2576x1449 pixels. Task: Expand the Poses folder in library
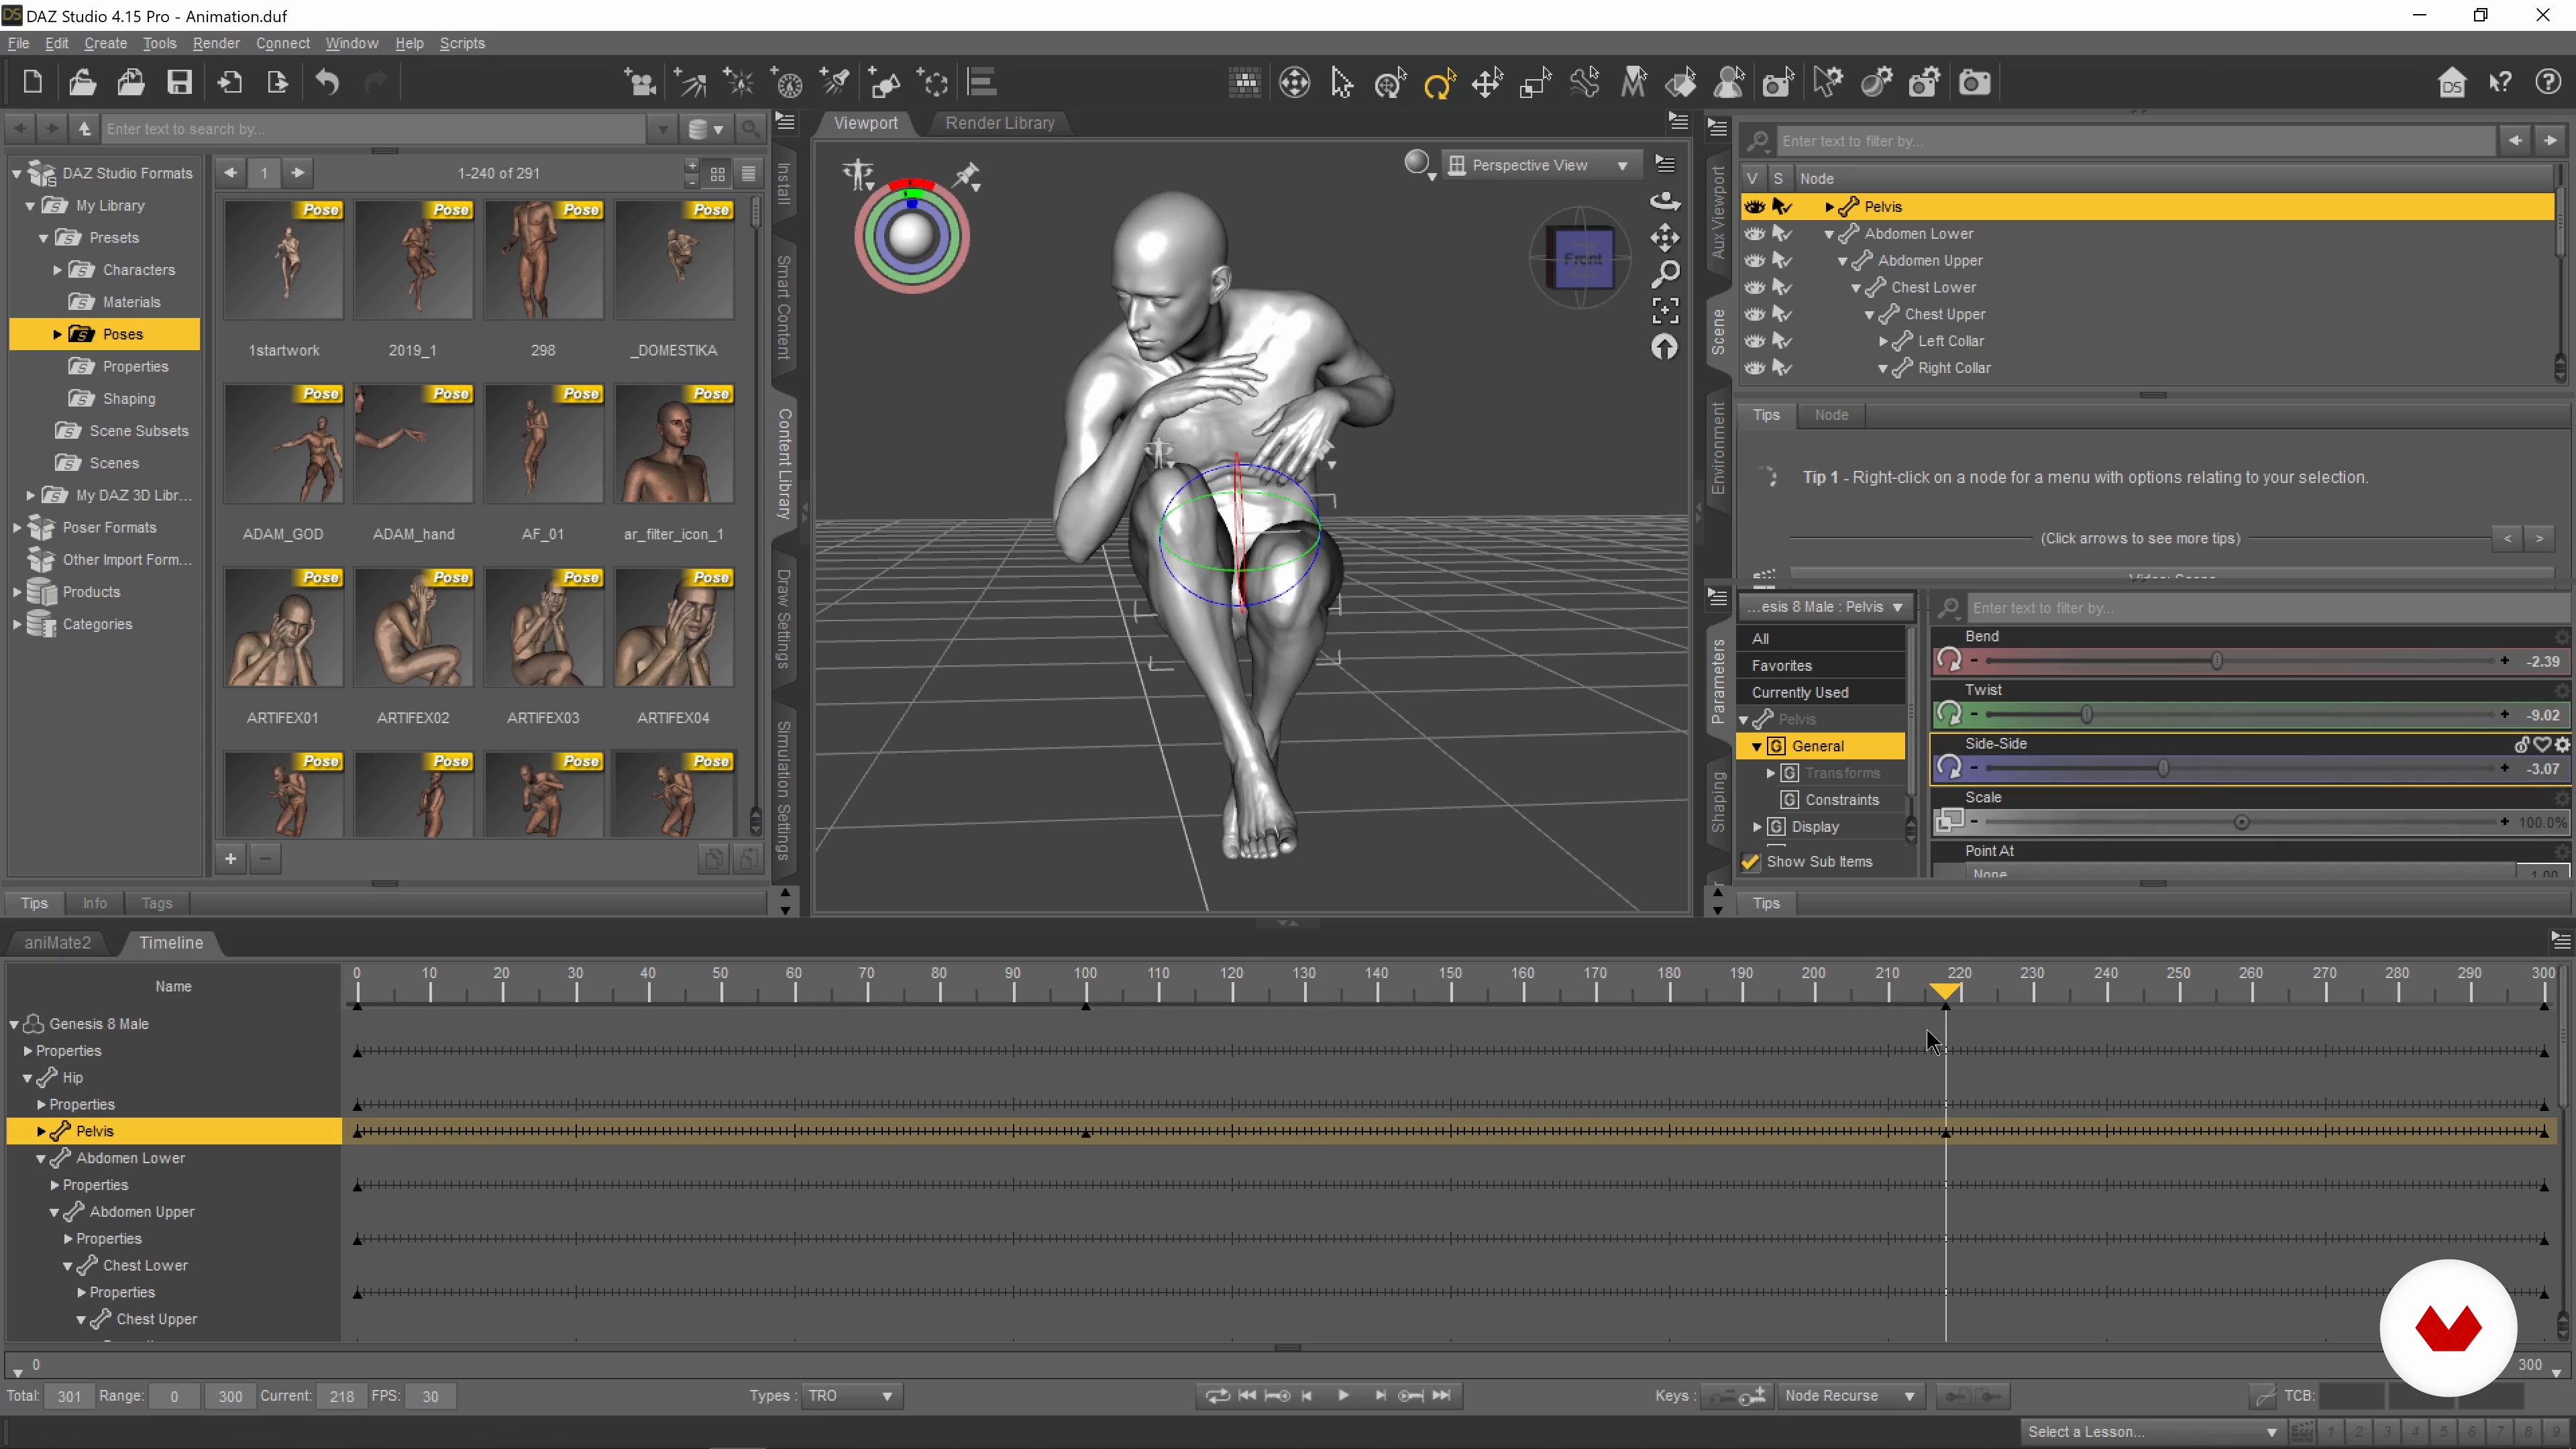tap(57, 334)
